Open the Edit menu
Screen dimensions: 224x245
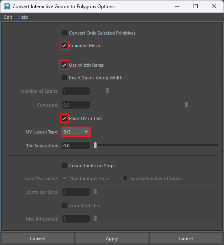point(8,17)
